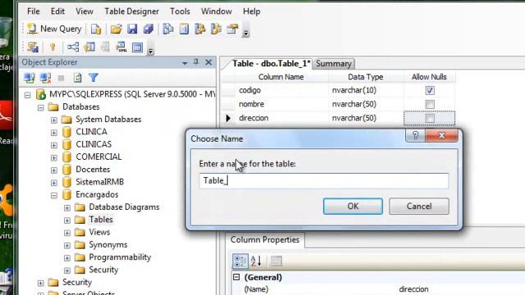525x295 pixels.
Task: Expand the Docentes database node
Action: [54, 170]
